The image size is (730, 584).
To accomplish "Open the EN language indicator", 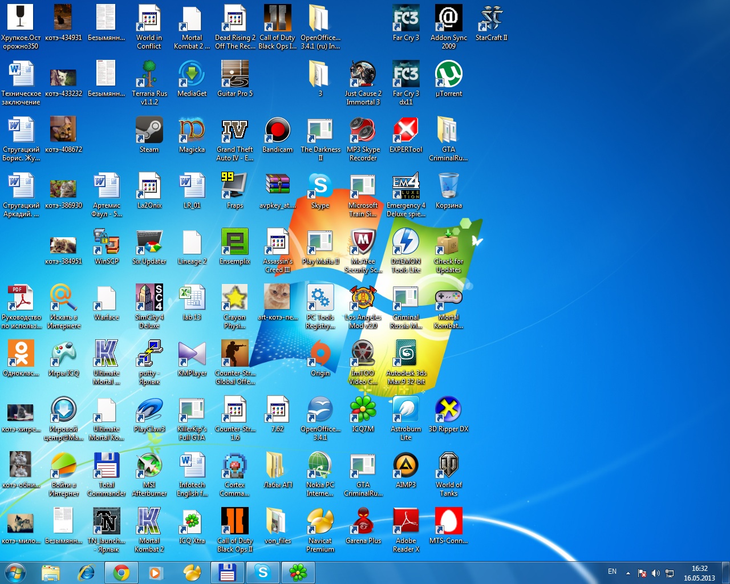I will click(612, 571).
